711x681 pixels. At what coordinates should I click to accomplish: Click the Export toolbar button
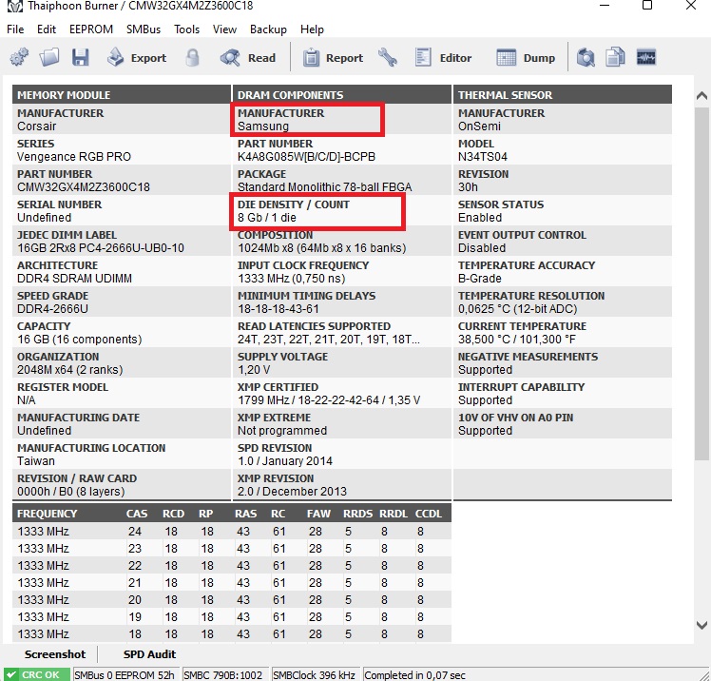(137, 58)
